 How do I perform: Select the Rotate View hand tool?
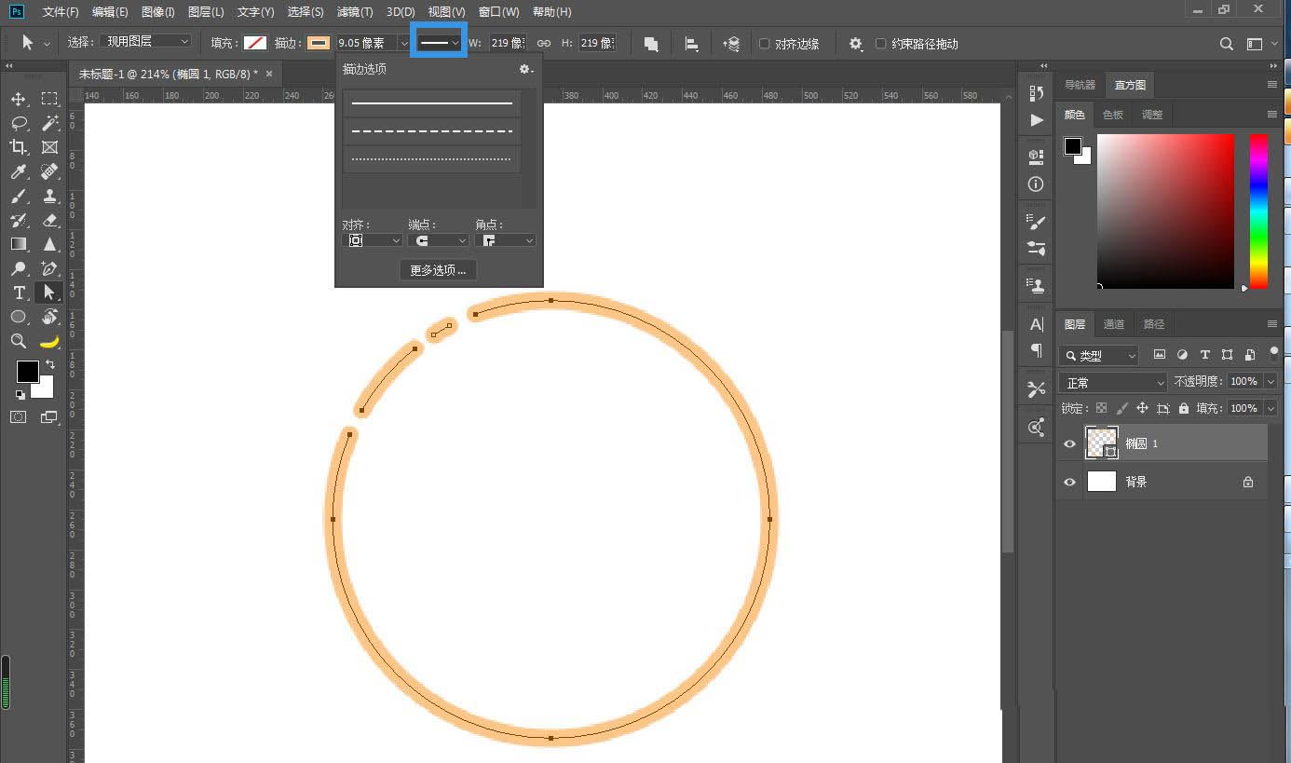click(x=49, y=317)
